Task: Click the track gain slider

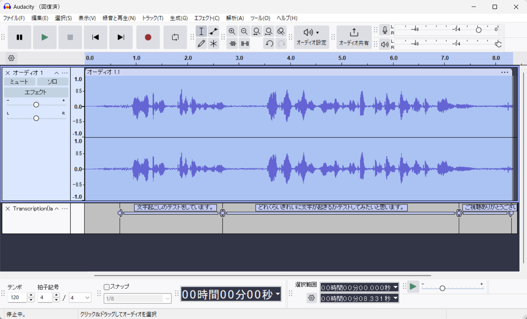Action: coord(36,104)
